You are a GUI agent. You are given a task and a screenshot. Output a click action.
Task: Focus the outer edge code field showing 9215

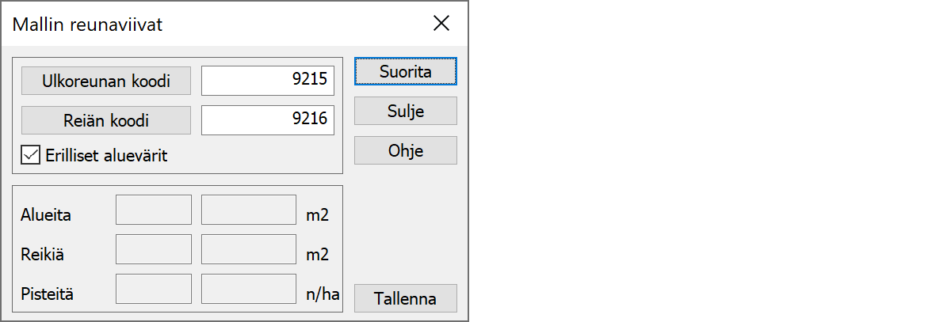click(268, 81)
